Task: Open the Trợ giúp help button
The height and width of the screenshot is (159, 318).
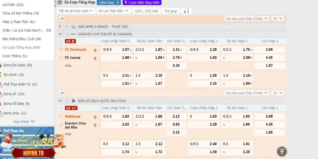Action: [x=171, y=11]
